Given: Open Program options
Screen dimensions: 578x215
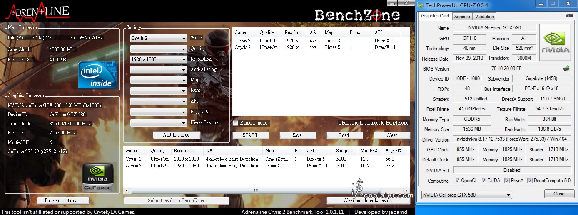Looking at the screenshot, I should 62,200.
